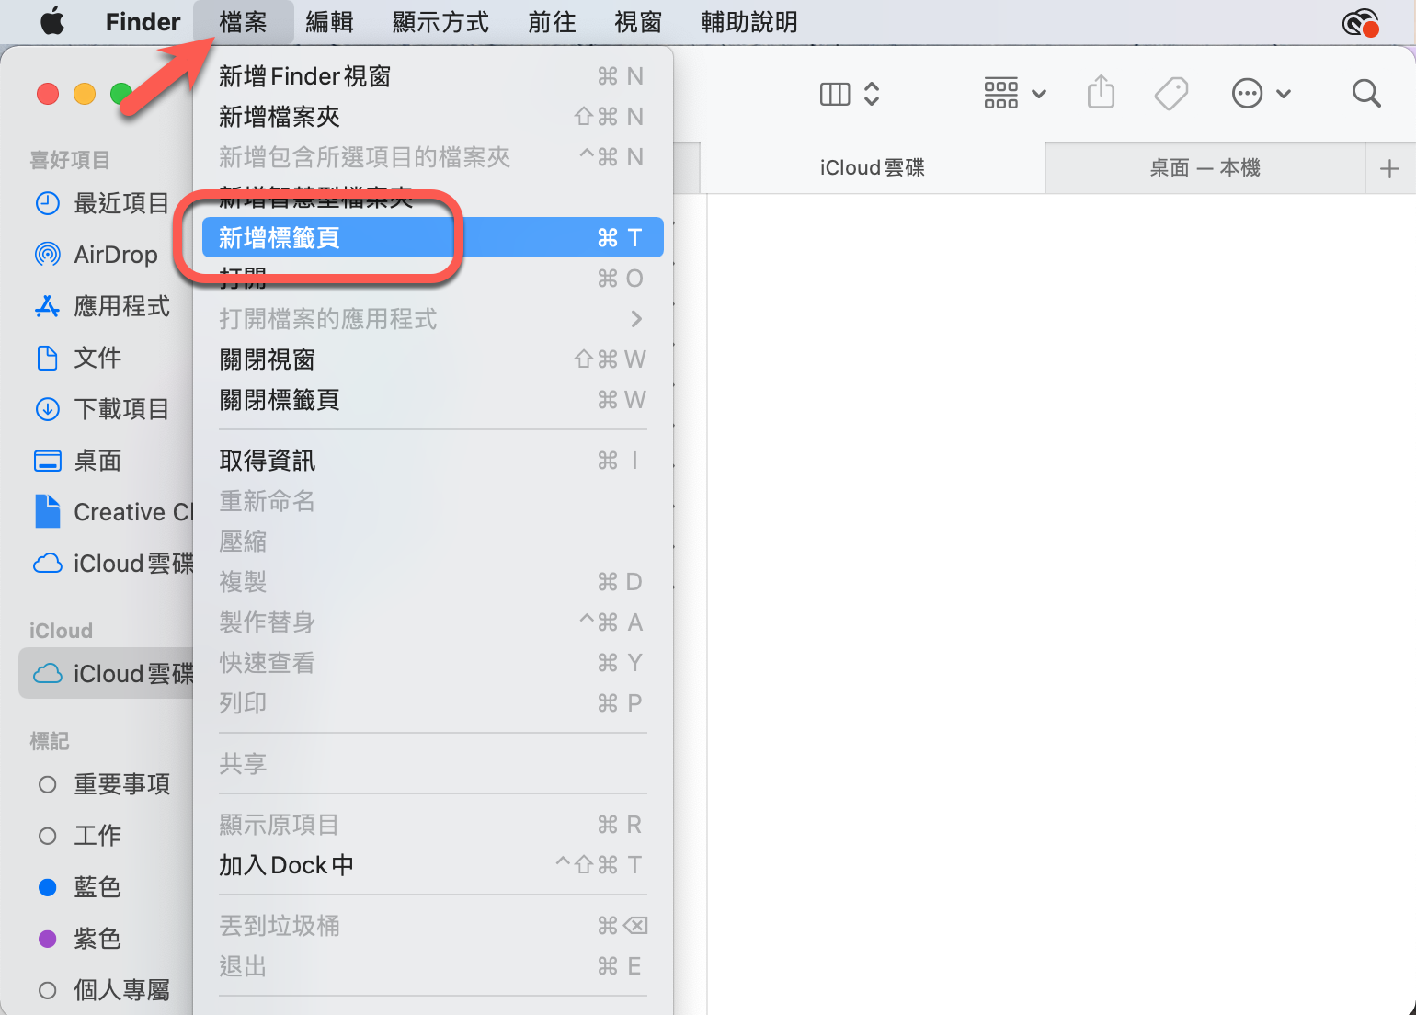Viewport: 1416px width, 1015px height.
Task: Select the 藍色 tag label
Action: [x=97, y=887]
